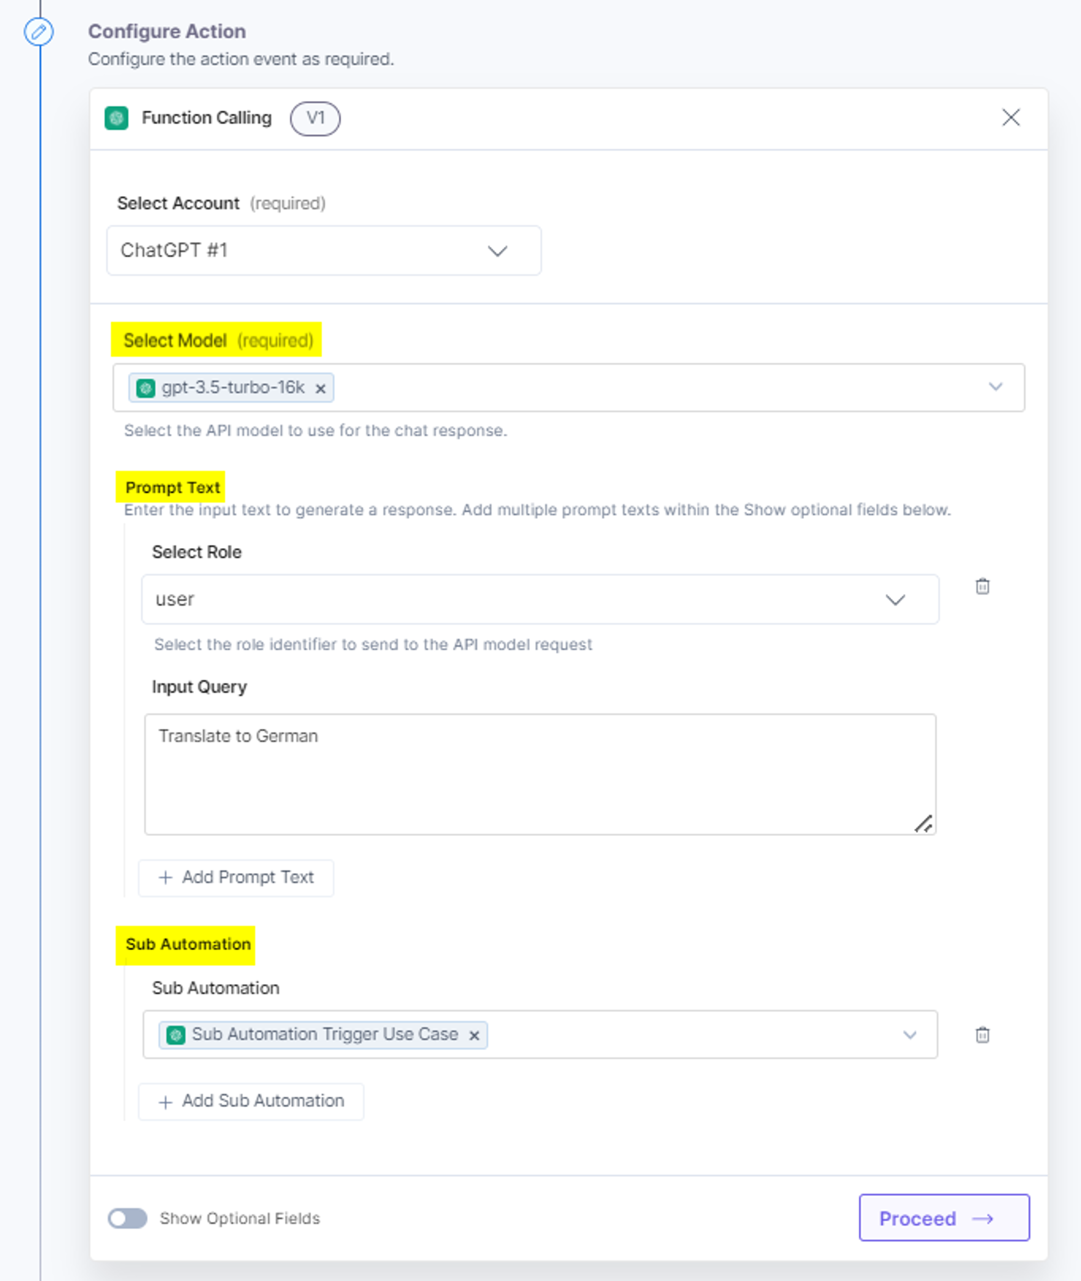Viewport: 1081px width, 1281px height.
Task: Expand the Sub Automation dropdown arrow
Action: (x=909, y=1035)
